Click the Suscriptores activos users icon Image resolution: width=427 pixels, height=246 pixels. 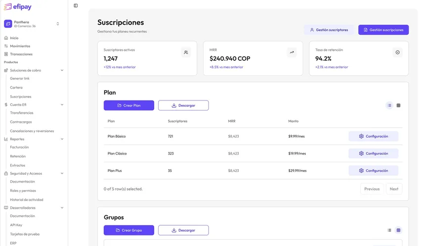(186, 52)
